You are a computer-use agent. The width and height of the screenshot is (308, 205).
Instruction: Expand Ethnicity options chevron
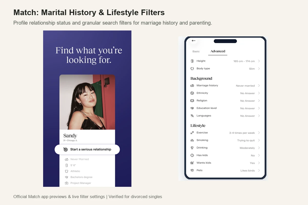pos(259,93)
